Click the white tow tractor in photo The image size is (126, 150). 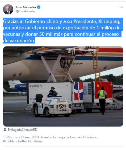tap(52, 106)
